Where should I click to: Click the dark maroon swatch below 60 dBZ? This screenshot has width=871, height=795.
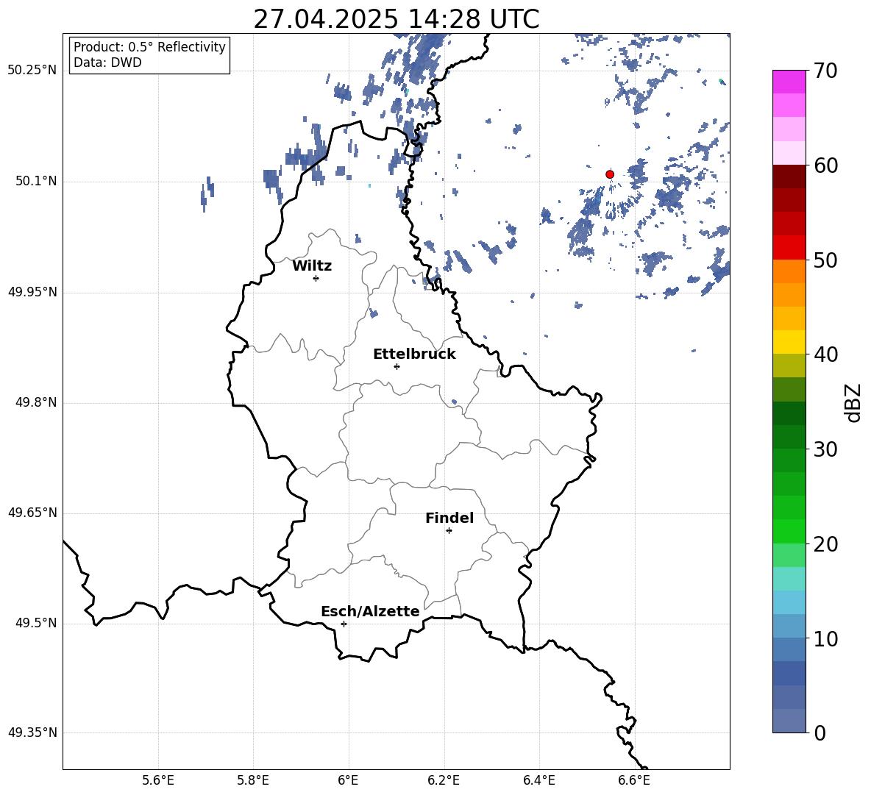(789, 177)
